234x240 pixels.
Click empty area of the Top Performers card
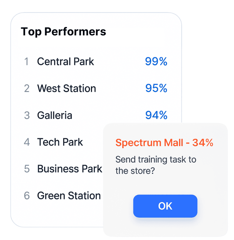[61, 214]
